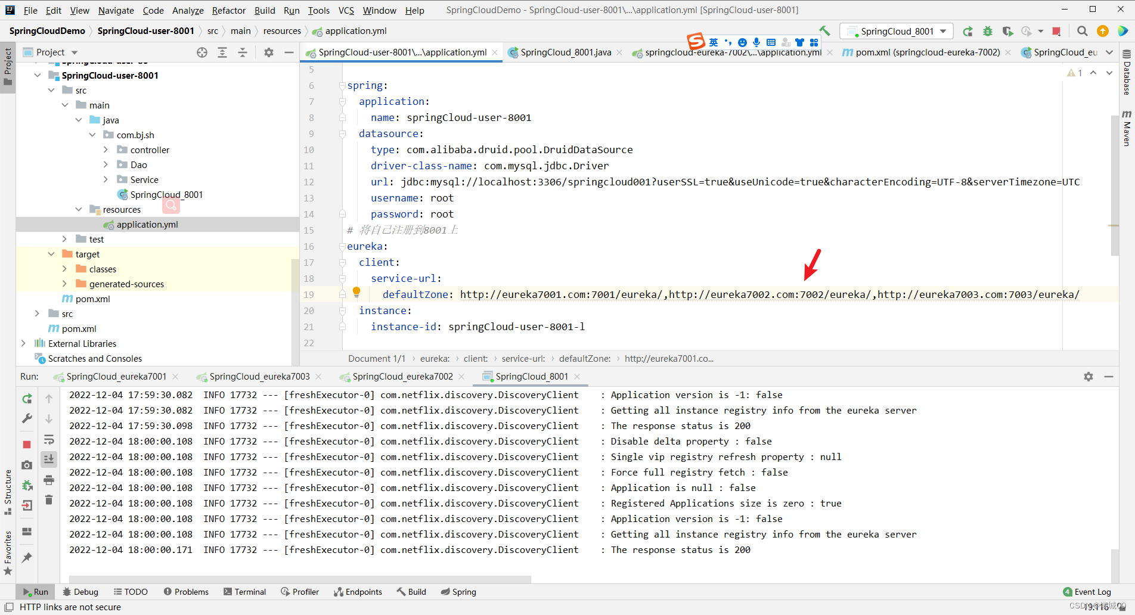
Task: Switch to pom.xml (springcloud-eureka-7002) tab
Action: click(x=928, y=52)
